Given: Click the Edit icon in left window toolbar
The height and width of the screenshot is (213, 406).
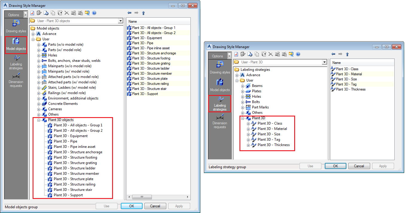Looking at the screenshot, I should click(x=39, y=13).
